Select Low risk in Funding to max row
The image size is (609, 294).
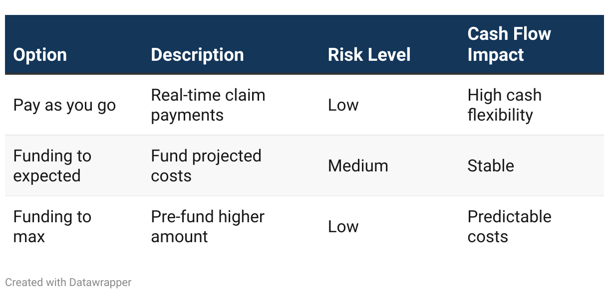[343, 227]
